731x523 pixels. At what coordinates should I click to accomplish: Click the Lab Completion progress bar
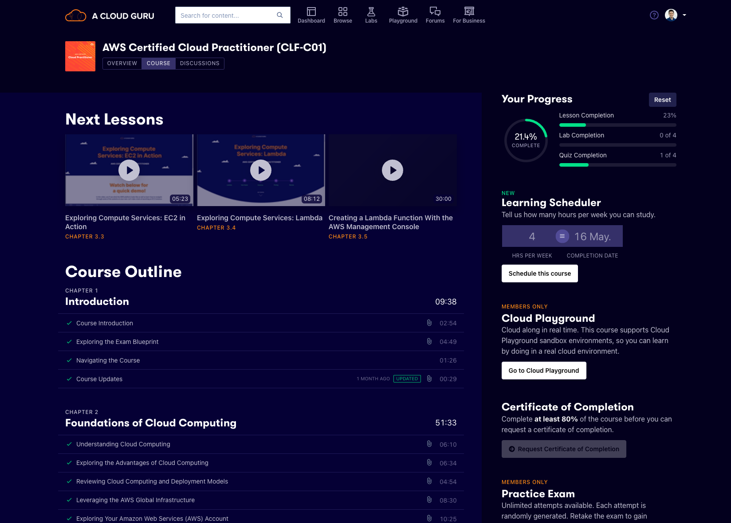point(617,145)
